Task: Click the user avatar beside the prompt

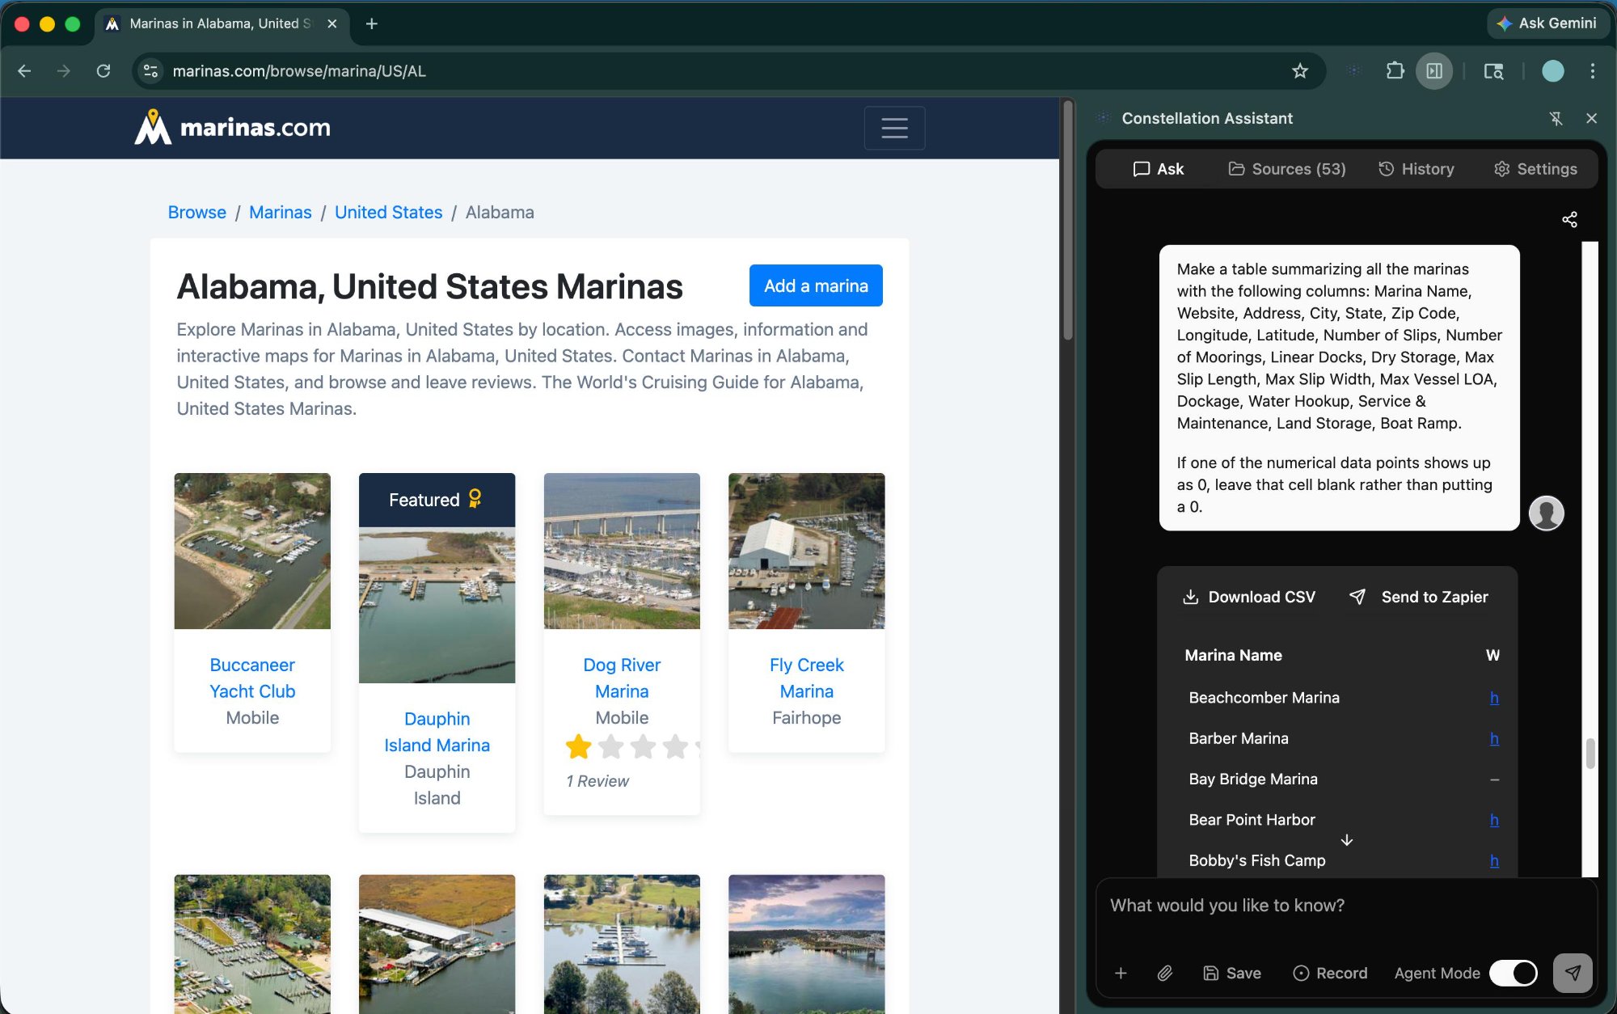Action: click(x=1546, y=513)
